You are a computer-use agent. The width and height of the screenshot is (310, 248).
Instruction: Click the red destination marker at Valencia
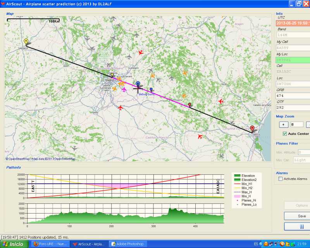pos(252,129)
